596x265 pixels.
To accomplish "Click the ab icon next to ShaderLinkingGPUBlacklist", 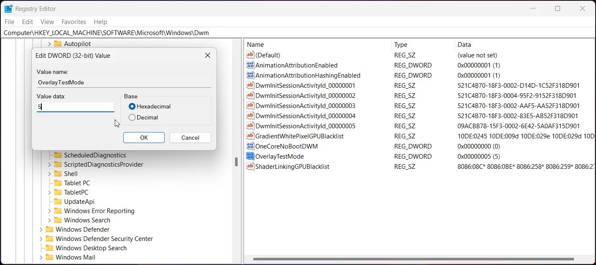I will click(250, 167).
